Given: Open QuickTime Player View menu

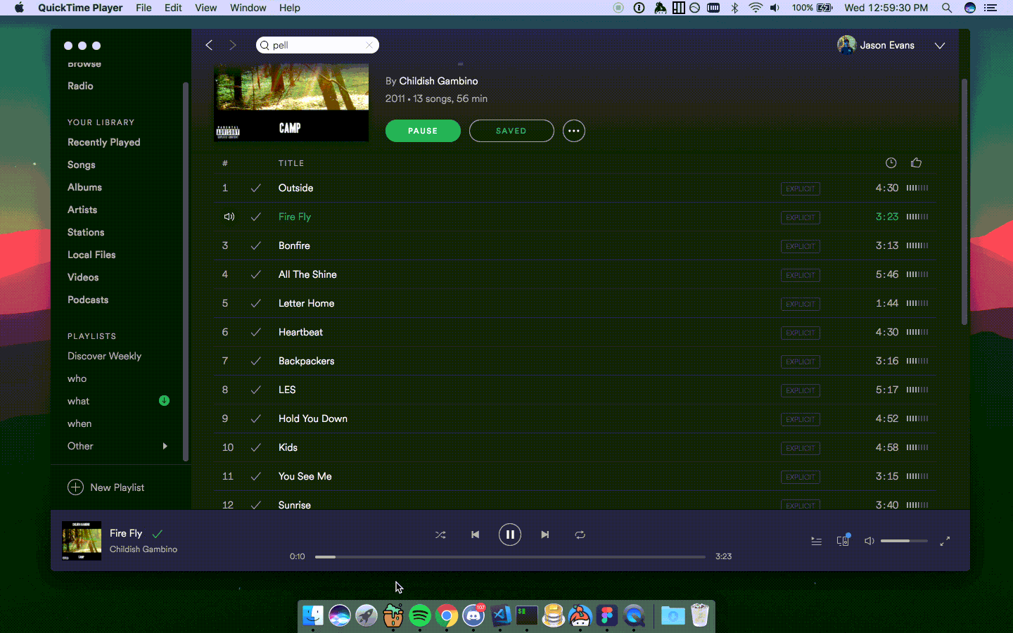Looking at the screenshot, I should 205,8.
